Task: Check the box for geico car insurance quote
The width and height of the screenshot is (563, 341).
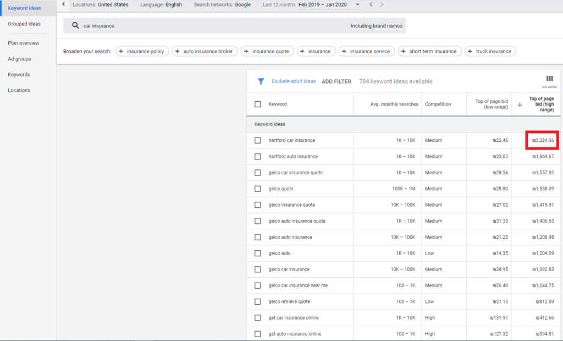Action: pyautogui.click(x=258, y=173)
